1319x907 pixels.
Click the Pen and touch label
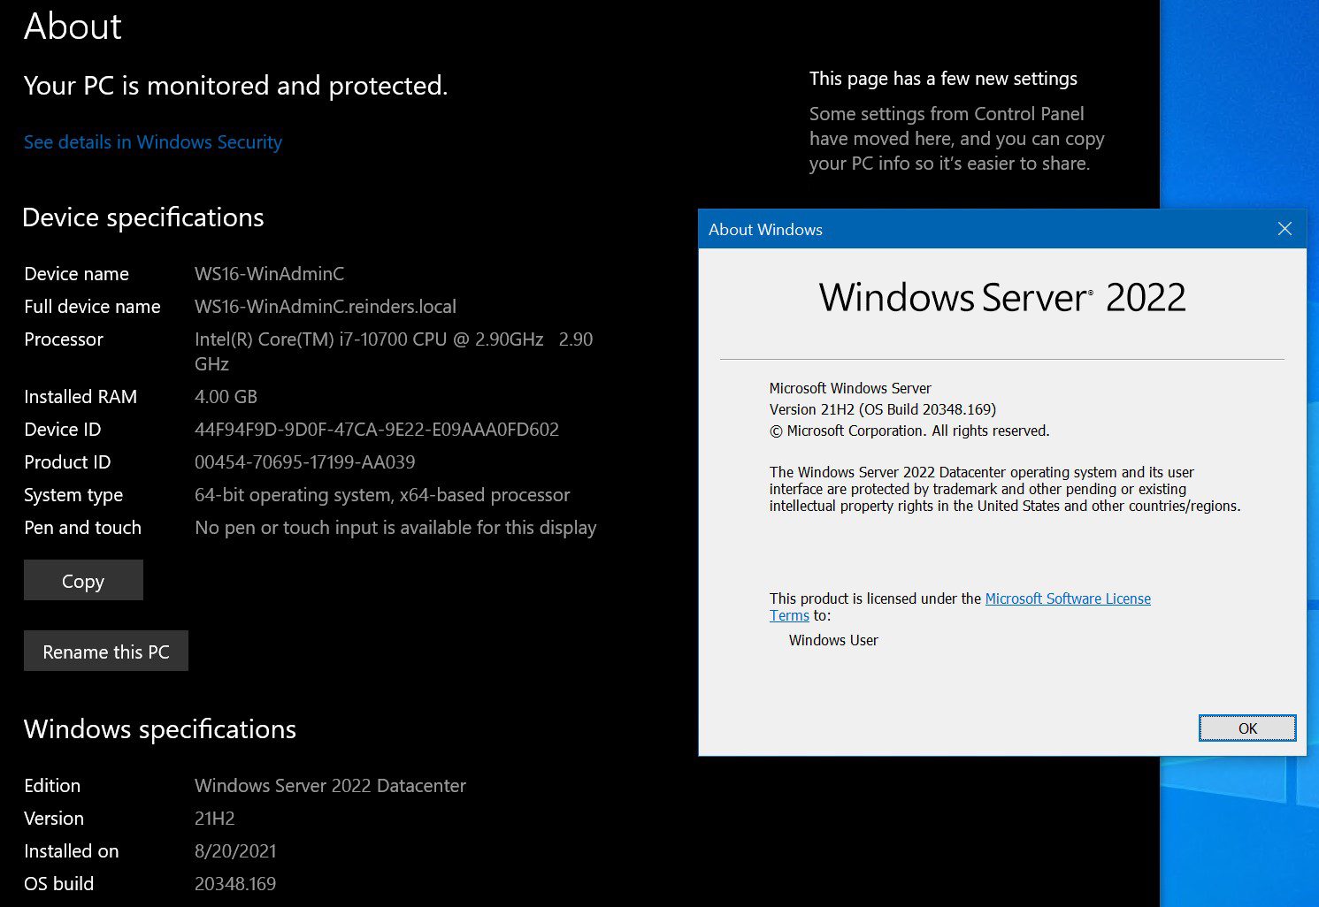click(x=83, y=528)
